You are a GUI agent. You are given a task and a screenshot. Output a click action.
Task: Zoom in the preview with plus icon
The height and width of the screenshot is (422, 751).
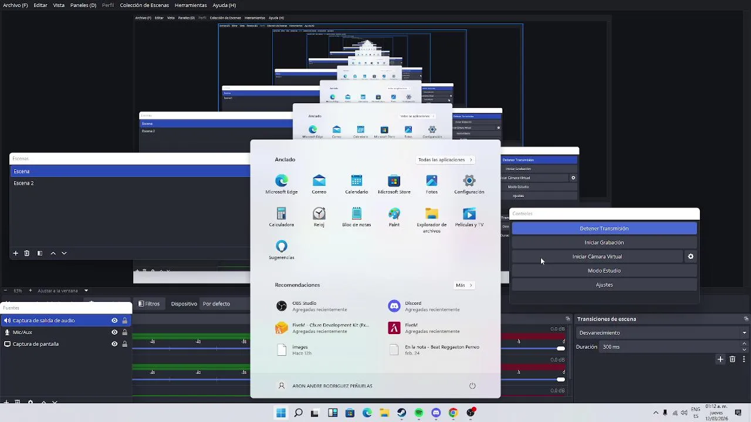(31, 291)
